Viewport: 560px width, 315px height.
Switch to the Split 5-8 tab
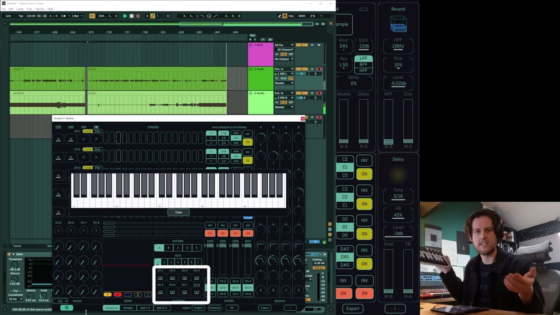(162, 308)
